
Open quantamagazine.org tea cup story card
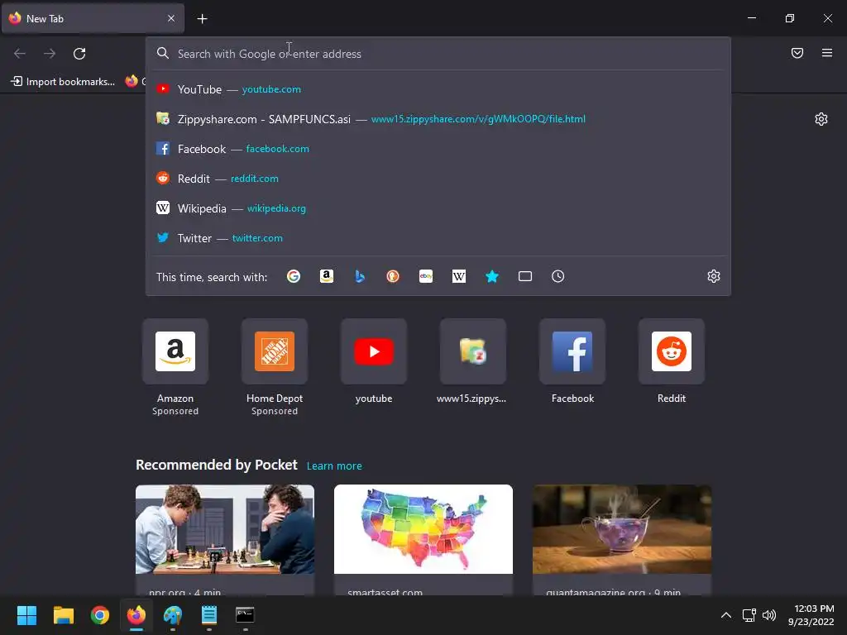(x=622, y=540)
